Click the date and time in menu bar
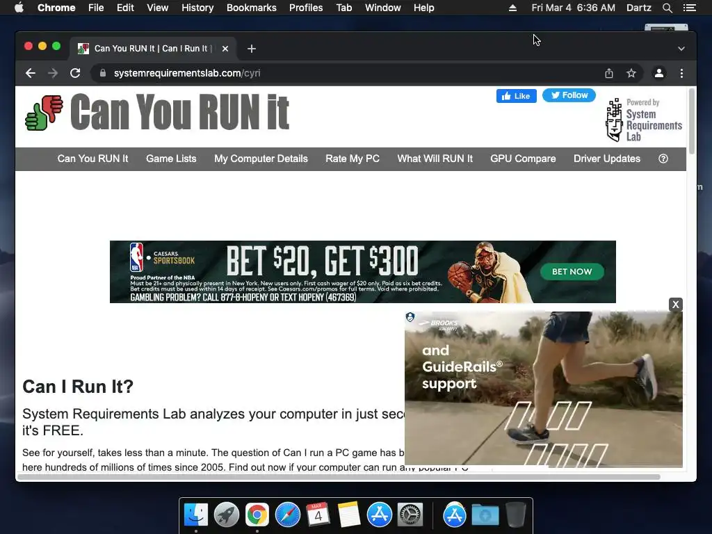This screenshot has height=534, width=712. 573,8
